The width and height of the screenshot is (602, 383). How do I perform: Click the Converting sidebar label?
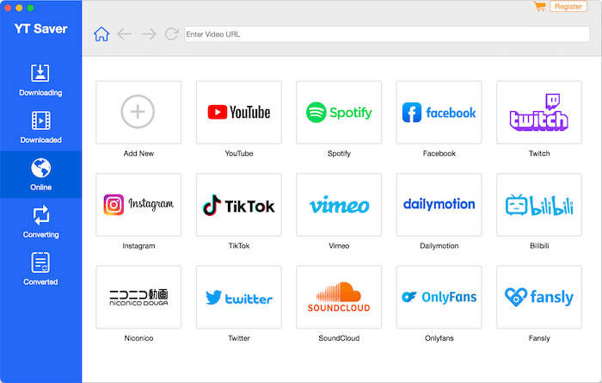pyautogui.click(x=40, y=234)
